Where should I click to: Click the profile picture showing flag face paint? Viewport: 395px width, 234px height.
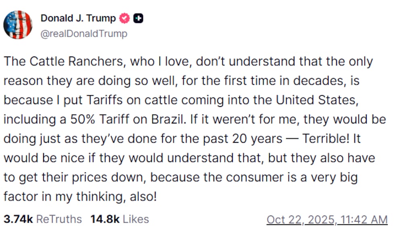(18, 24)
